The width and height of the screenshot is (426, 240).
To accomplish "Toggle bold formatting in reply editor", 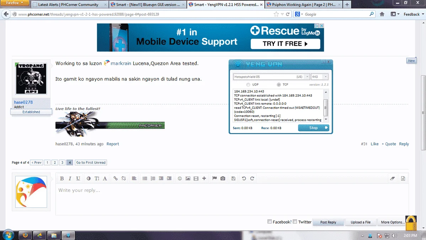I will coord(62,178).
